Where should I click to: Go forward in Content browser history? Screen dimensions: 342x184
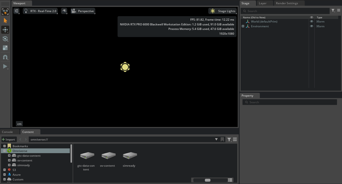[26, 139]
